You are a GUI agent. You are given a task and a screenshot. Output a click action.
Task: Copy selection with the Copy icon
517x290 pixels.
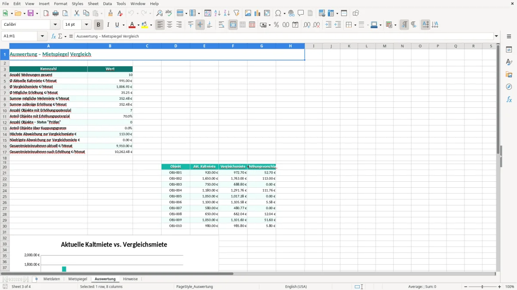tap(86, 13)
